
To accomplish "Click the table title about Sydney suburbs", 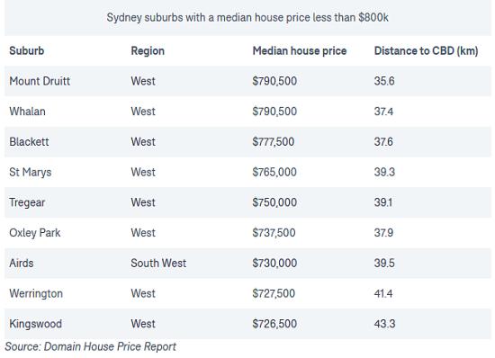I will (x=247, y=17).
